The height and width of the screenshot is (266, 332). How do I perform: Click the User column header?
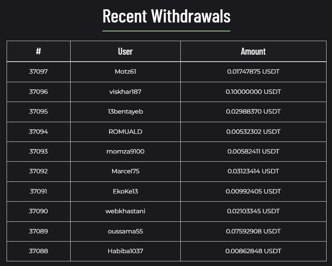pos(125,51)
